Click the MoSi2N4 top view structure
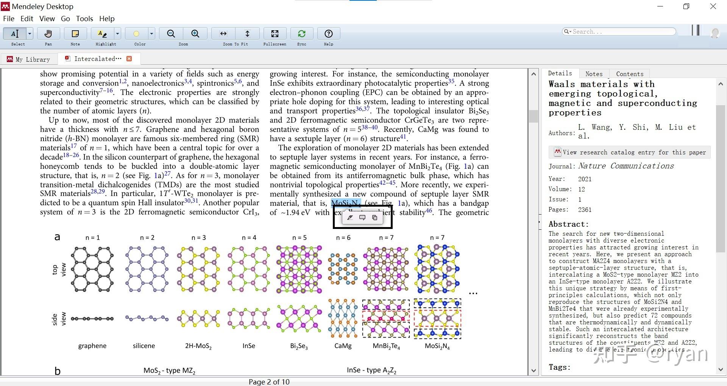Image resolution: width=727 pixels, height=386 pixels. point(437,269)
